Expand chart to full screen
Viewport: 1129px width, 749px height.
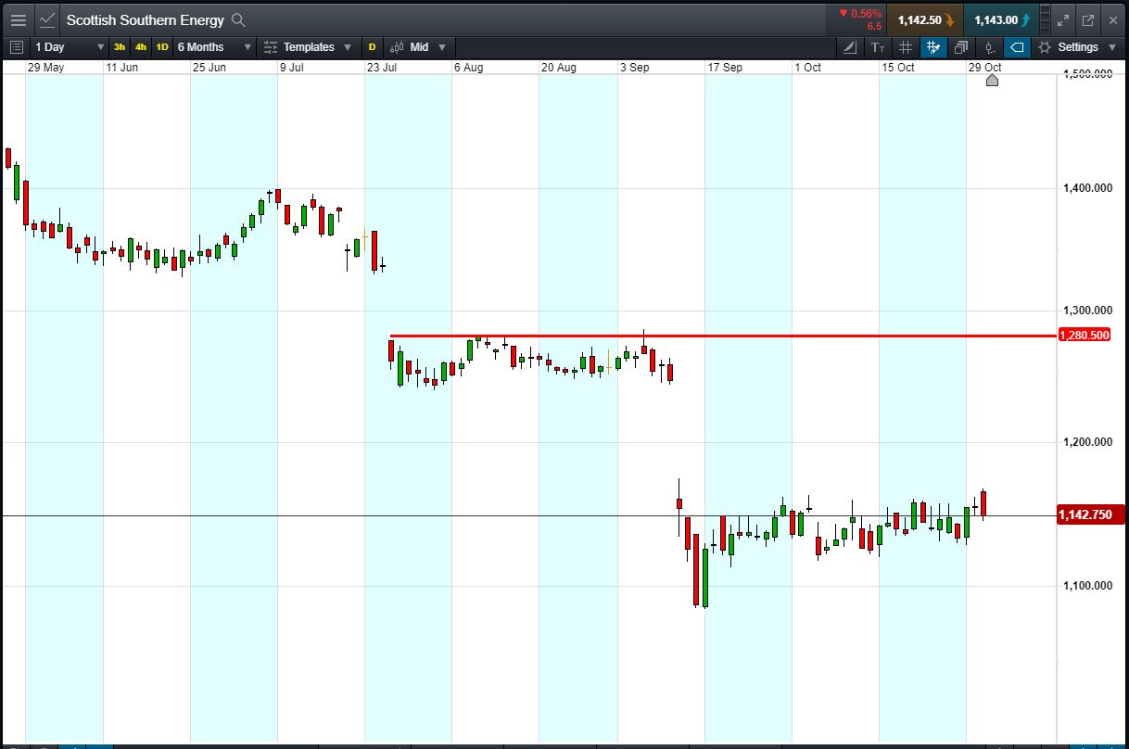coord(1064,19)
